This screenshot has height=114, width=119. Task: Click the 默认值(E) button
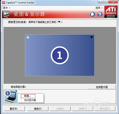pos(105,109)
